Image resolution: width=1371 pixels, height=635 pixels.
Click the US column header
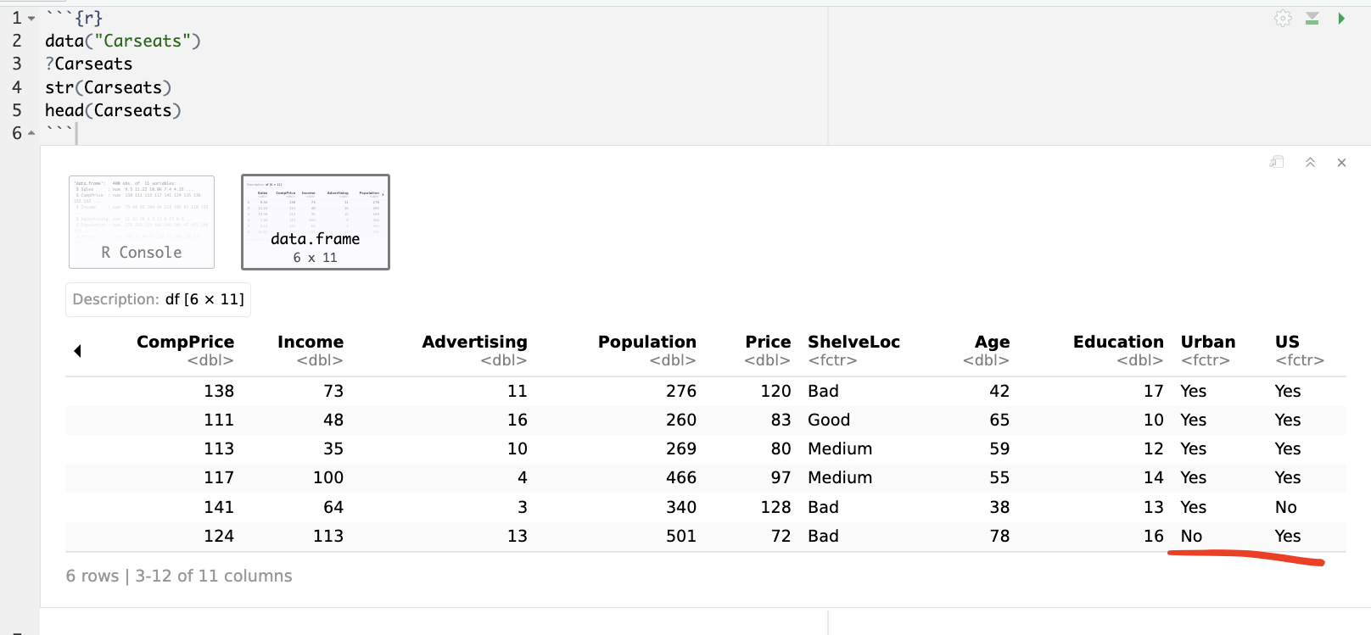pos(1287,342)
